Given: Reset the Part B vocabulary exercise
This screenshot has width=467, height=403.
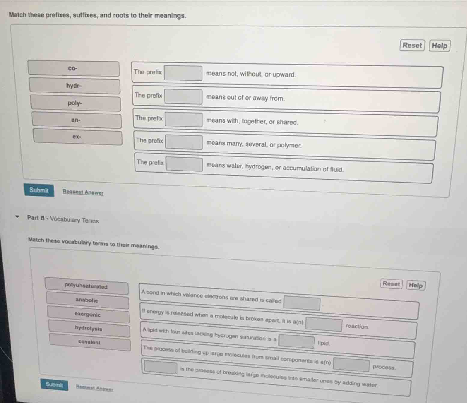Looking at the screenshot, I should pyautogui.click(x=391, y=284).
